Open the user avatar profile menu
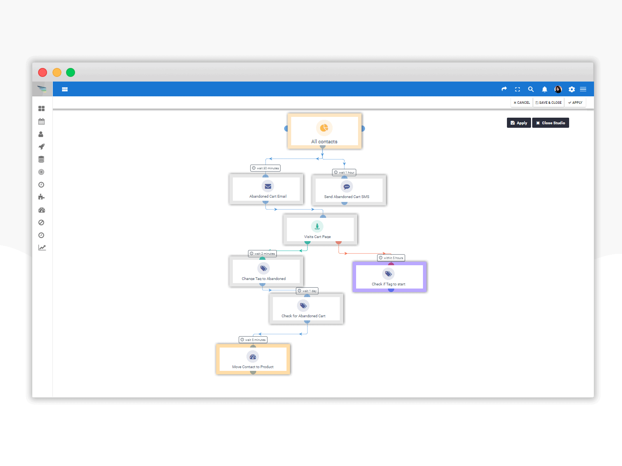This screenshot has height=466, width=622. (x=558, y=89)
